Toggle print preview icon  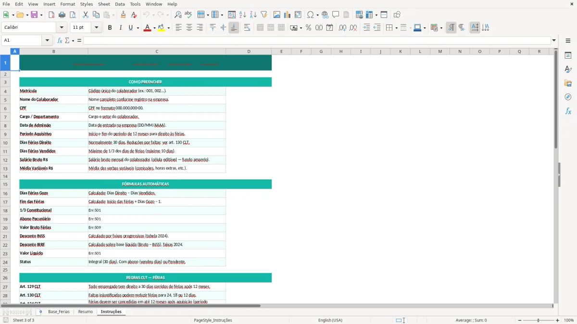click(72, 15)
